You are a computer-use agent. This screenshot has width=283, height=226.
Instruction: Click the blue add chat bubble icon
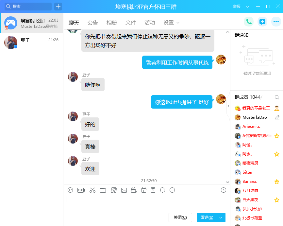(x=262, y=22)
